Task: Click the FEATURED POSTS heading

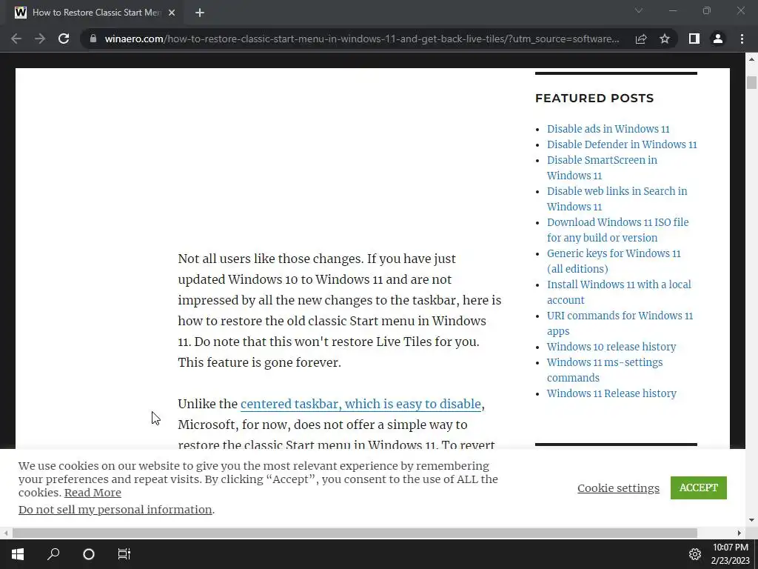Action: (594, 99)
